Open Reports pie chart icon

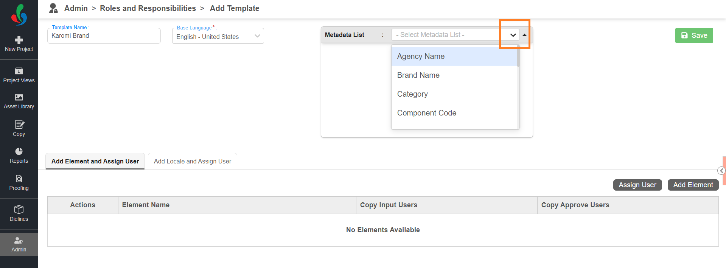coord(19,151)
